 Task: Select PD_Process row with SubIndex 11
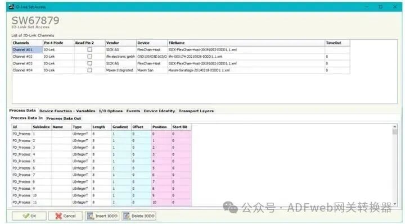(x=102, y=202)
